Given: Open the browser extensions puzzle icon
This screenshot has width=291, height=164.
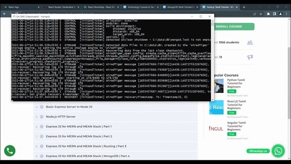Looking at the screenshot, I should [x=268, y=14].
